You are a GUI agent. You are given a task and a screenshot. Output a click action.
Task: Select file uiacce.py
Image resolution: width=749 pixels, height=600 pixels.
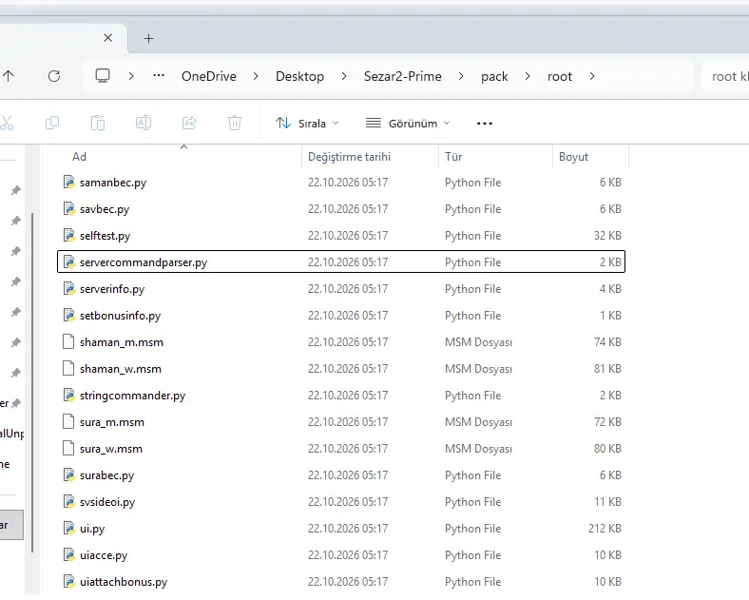point(341,555)
